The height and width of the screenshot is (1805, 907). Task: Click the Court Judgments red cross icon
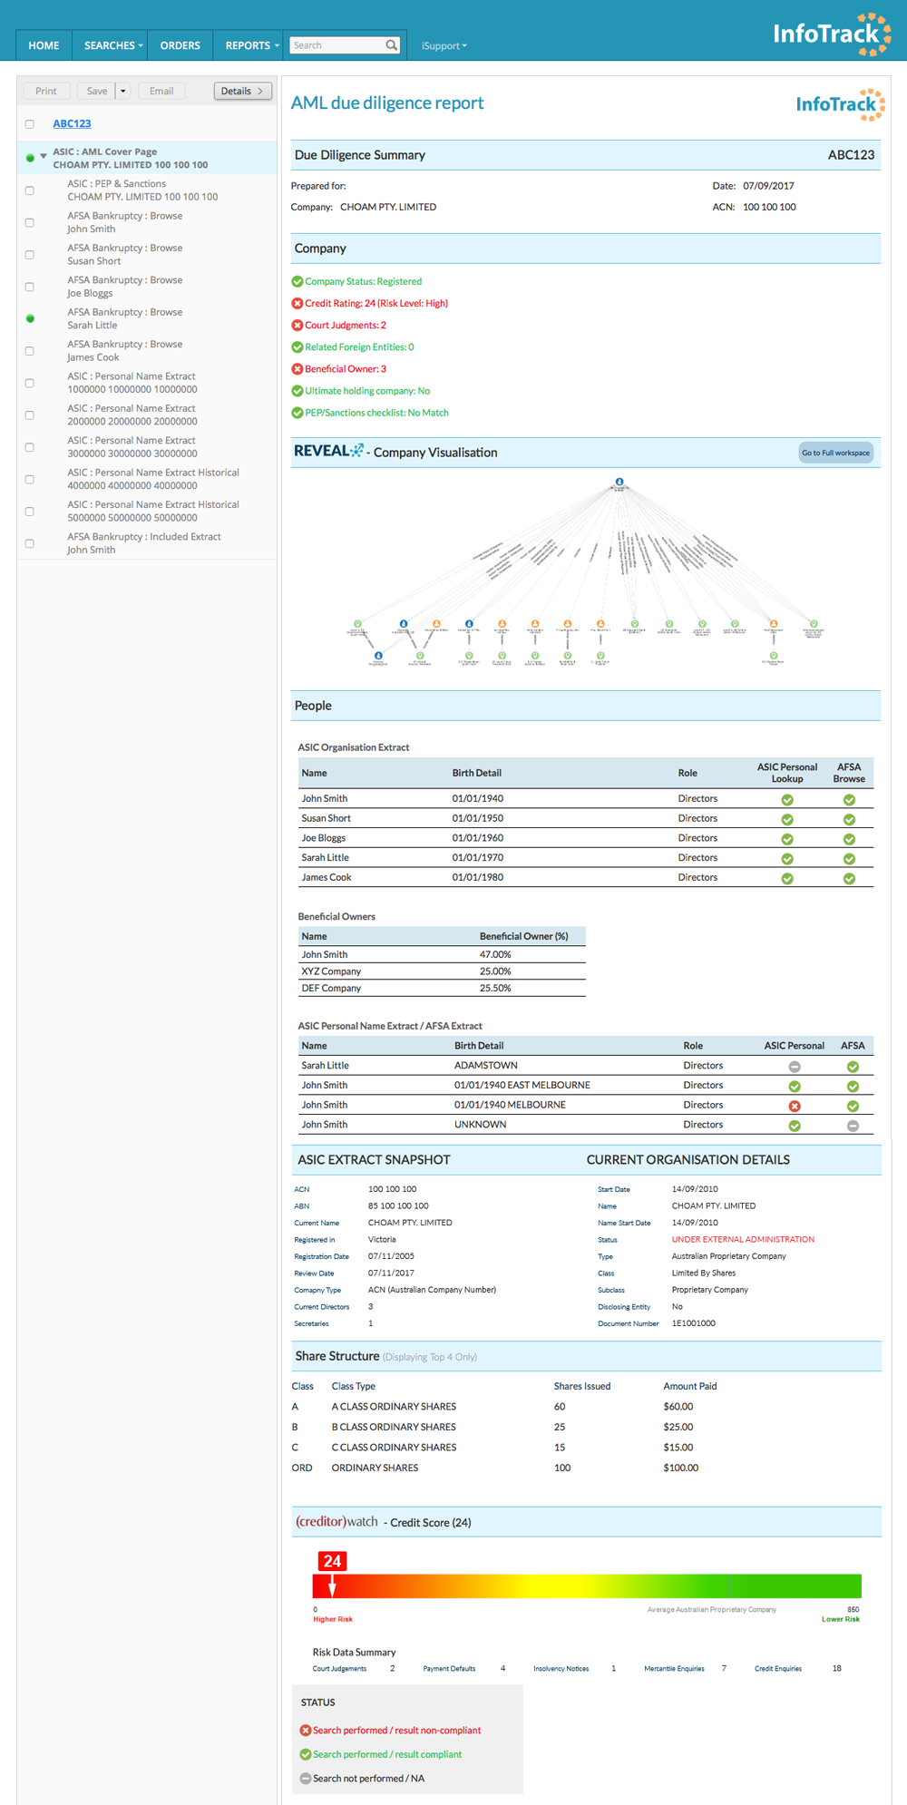[x=297, y=326]
